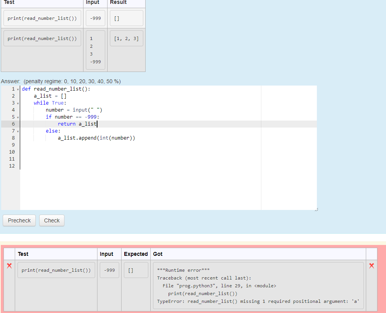Click the editor resize handle corner

(316, 210)
